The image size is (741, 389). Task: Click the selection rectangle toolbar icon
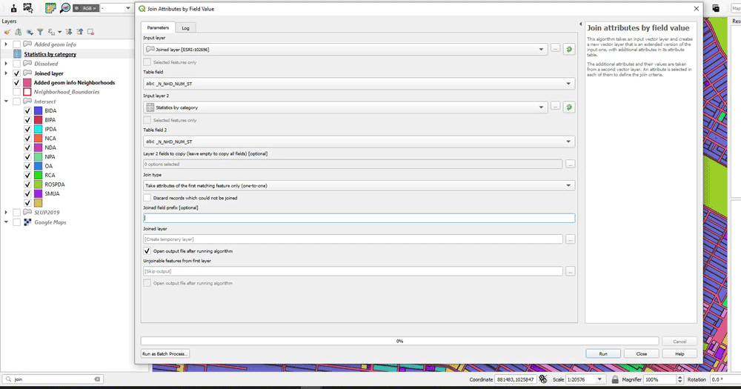pos(28,8)
